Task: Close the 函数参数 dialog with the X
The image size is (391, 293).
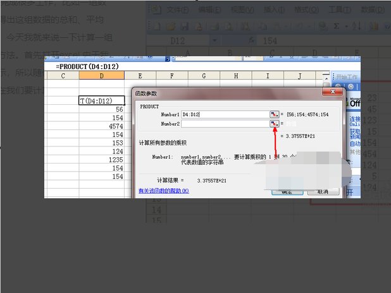Action: [333, 92]
